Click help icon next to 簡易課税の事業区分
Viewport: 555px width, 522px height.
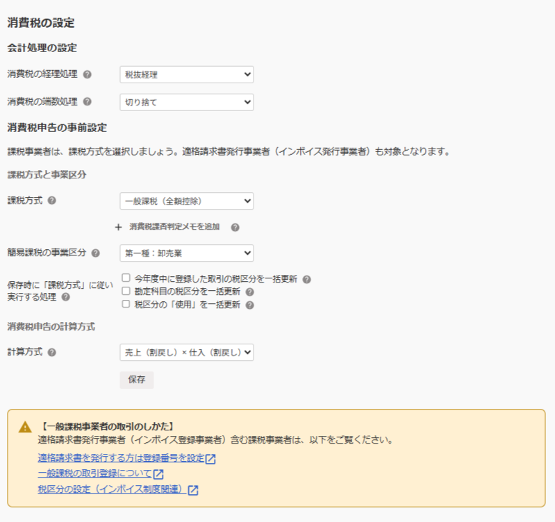tap(96, 253)
